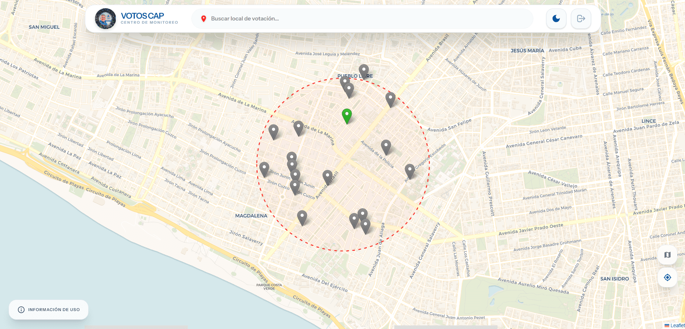Click the VOTOSCAP Centro de Monitoreo title
The image size is (685, 329).
coord(149,18)
